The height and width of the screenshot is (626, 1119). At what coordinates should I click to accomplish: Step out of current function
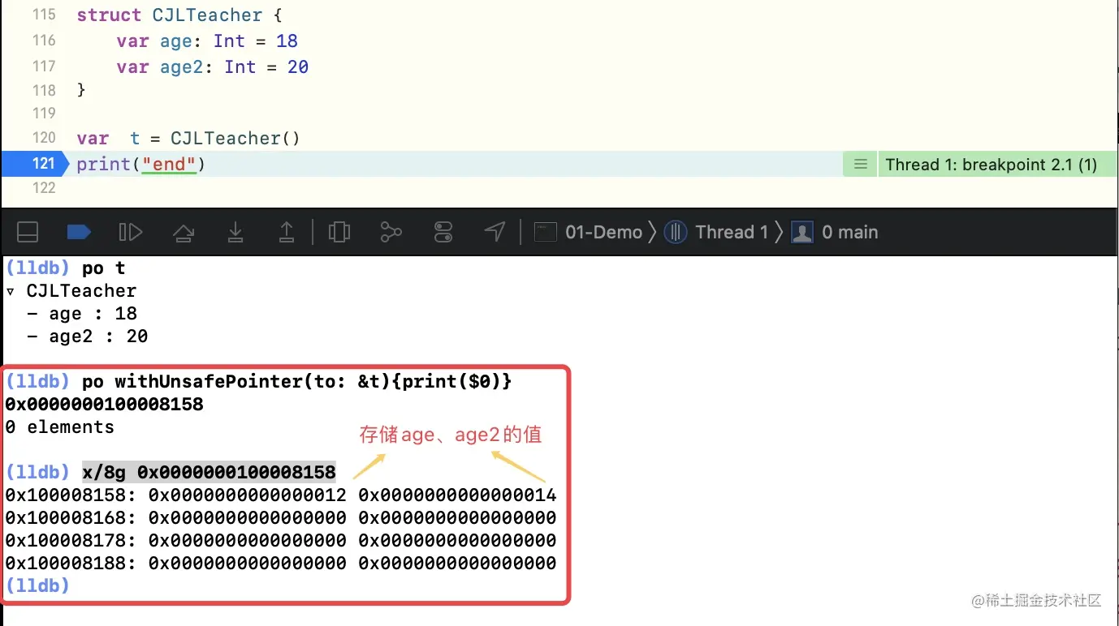pos(287,233)
